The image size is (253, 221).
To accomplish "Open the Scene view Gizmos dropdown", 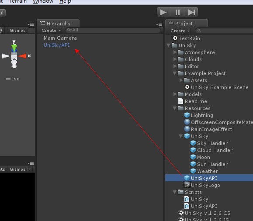I will tap(18, 30).
